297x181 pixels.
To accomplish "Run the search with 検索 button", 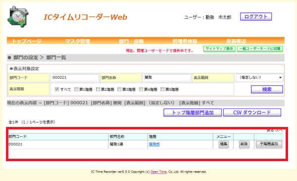I will (x=267, y=89).
